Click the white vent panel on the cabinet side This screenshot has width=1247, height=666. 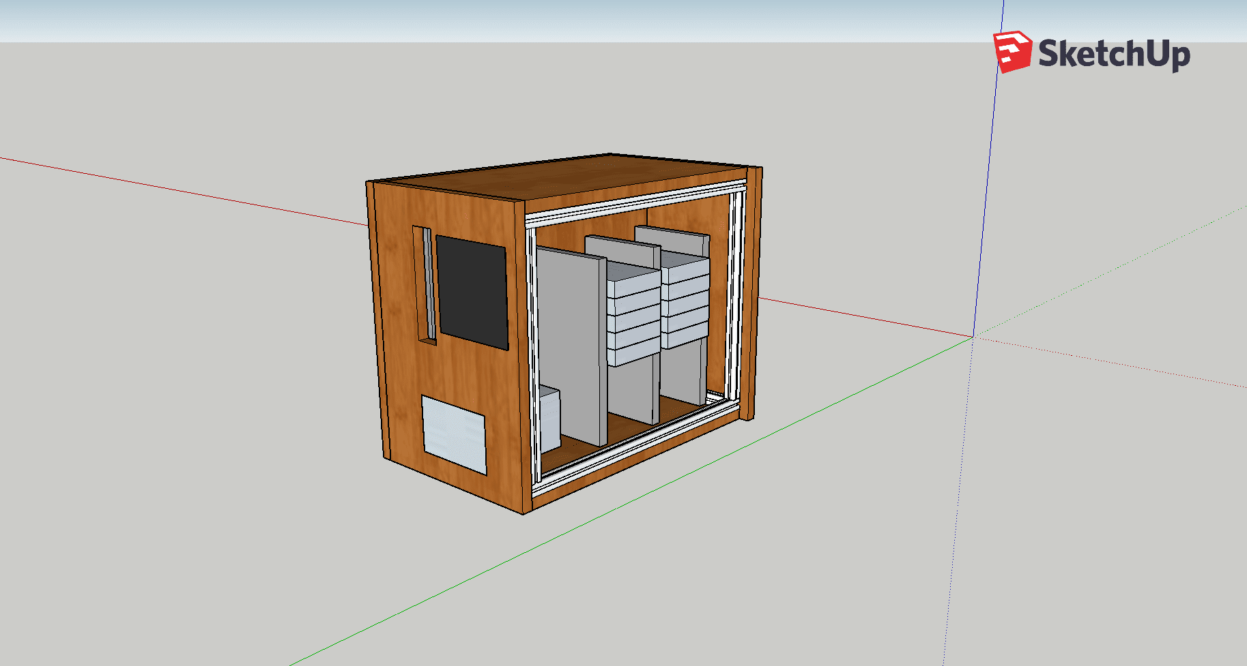(454, 435)
